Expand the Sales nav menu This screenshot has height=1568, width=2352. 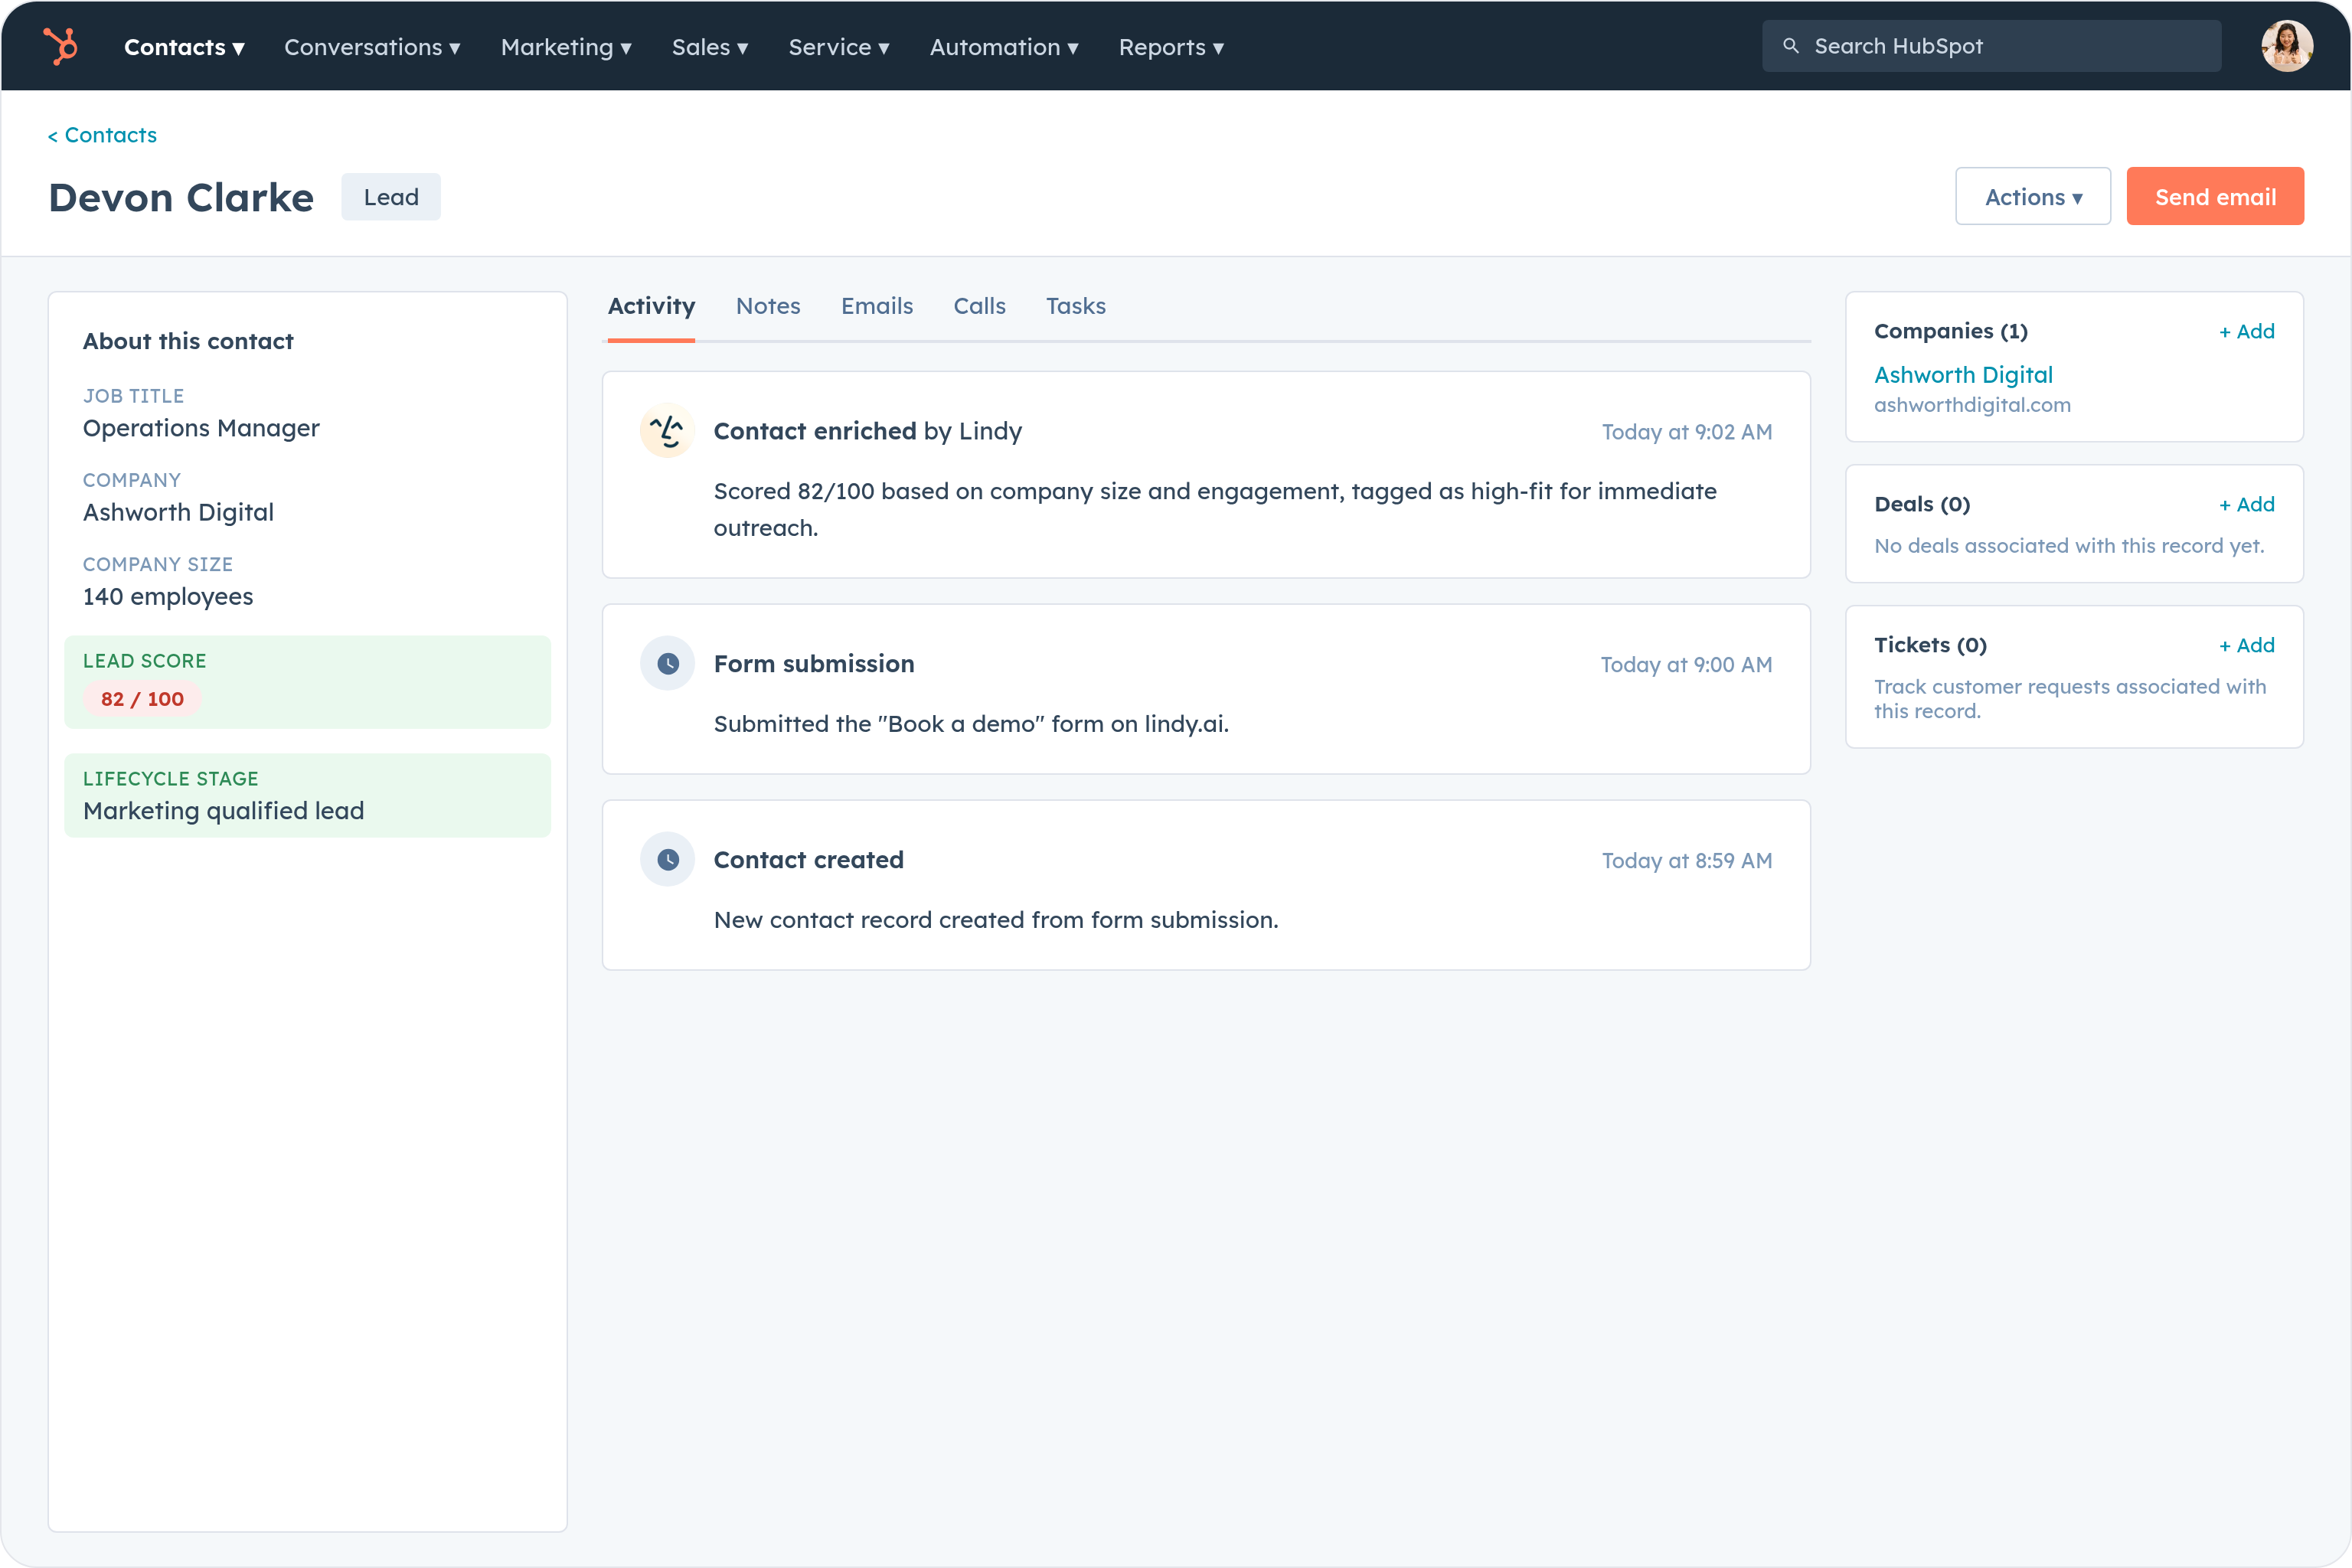click(710, 47)
